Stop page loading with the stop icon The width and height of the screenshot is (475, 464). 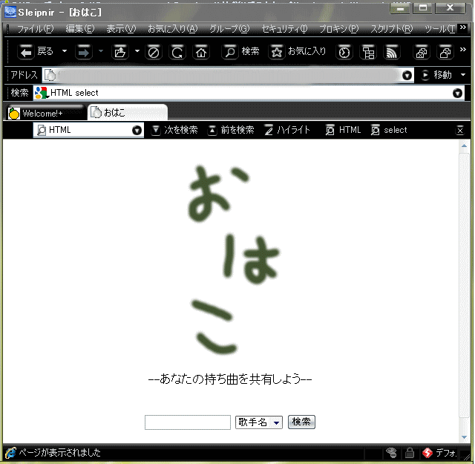(154, 52)
